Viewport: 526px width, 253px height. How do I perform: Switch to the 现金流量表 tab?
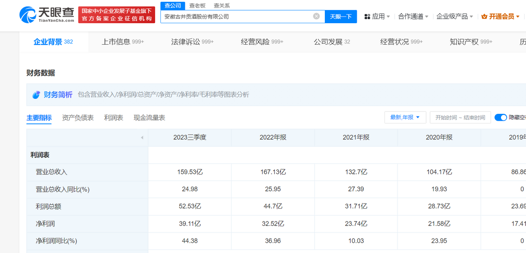tap(149, 118)
